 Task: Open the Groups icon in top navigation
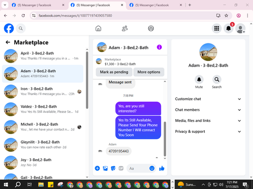point(151,28)
